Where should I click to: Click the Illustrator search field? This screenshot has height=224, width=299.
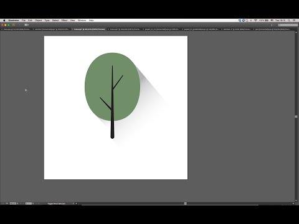click(288, 25)
